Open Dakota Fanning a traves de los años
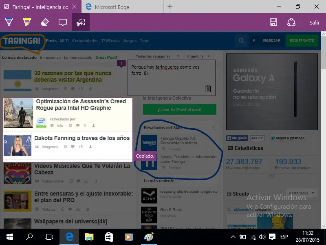 [82, 138]
